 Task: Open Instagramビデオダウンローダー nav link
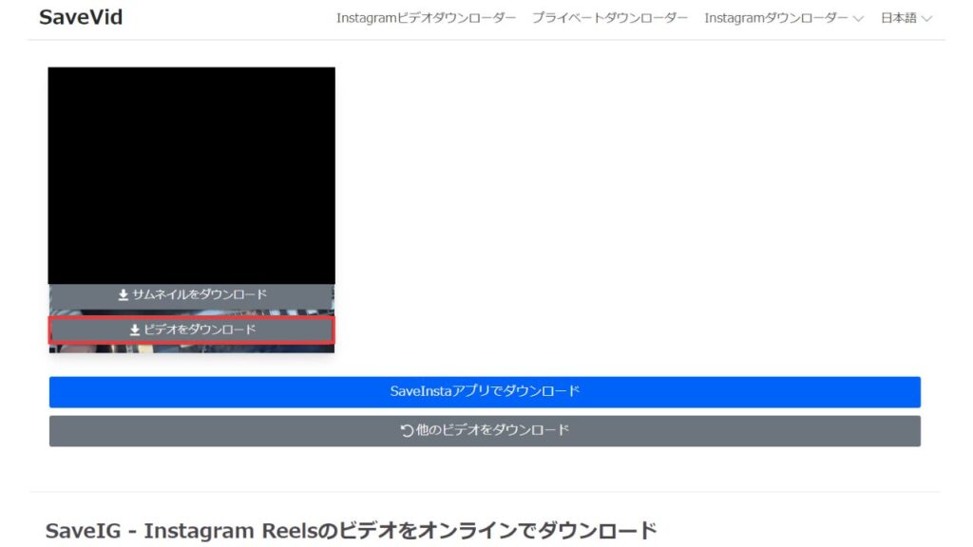pos(426,18)
